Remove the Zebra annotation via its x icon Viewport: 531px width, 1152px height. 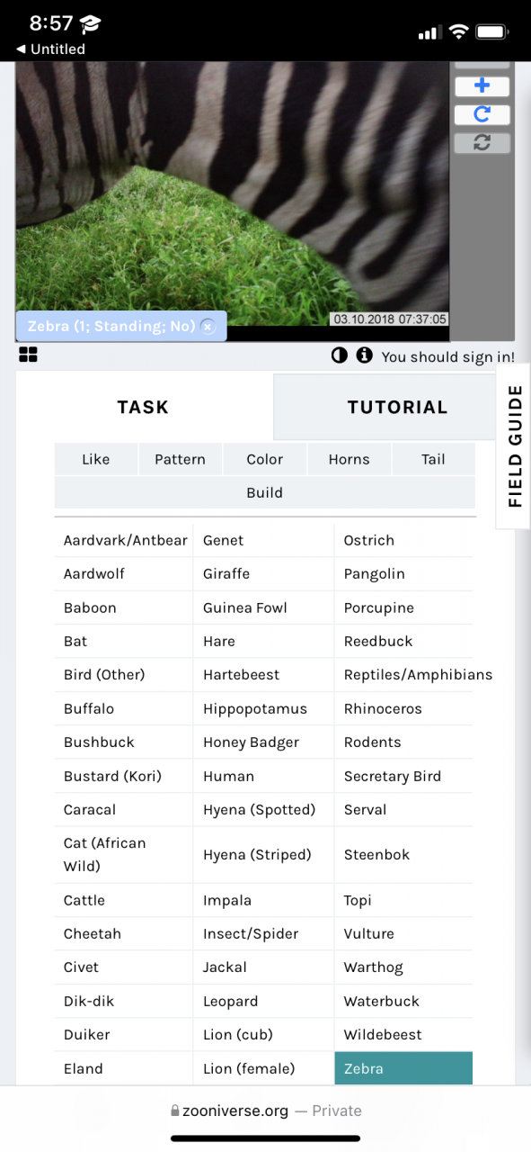tap(208, 327)
